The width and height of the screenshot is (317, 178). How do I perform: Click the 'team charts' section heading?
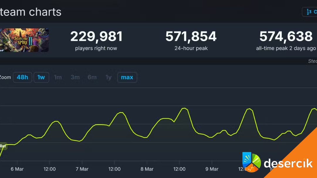tap(31, 12)
